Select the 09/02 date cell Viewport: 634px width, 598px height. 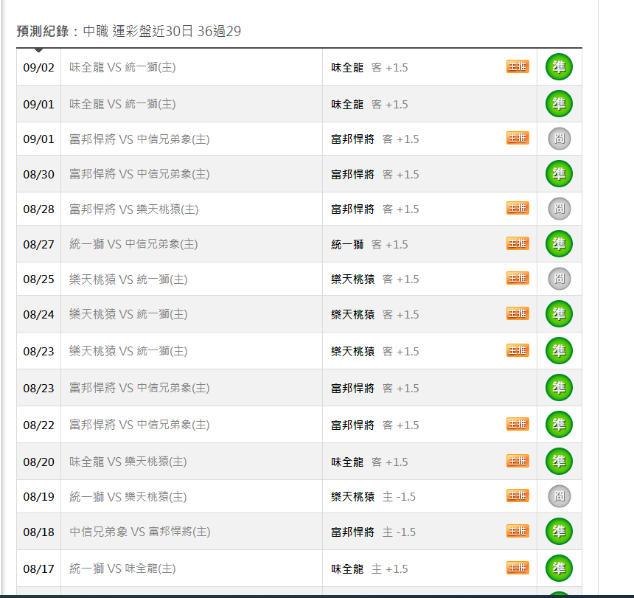39,67
